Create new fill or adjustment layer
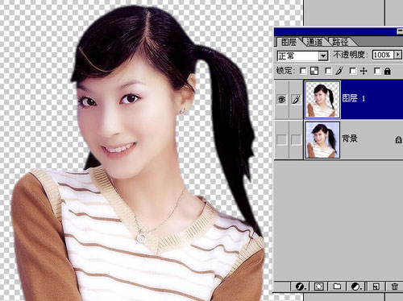Image resolution: width=403 pixels, height=301 pixels. point(357,287)
